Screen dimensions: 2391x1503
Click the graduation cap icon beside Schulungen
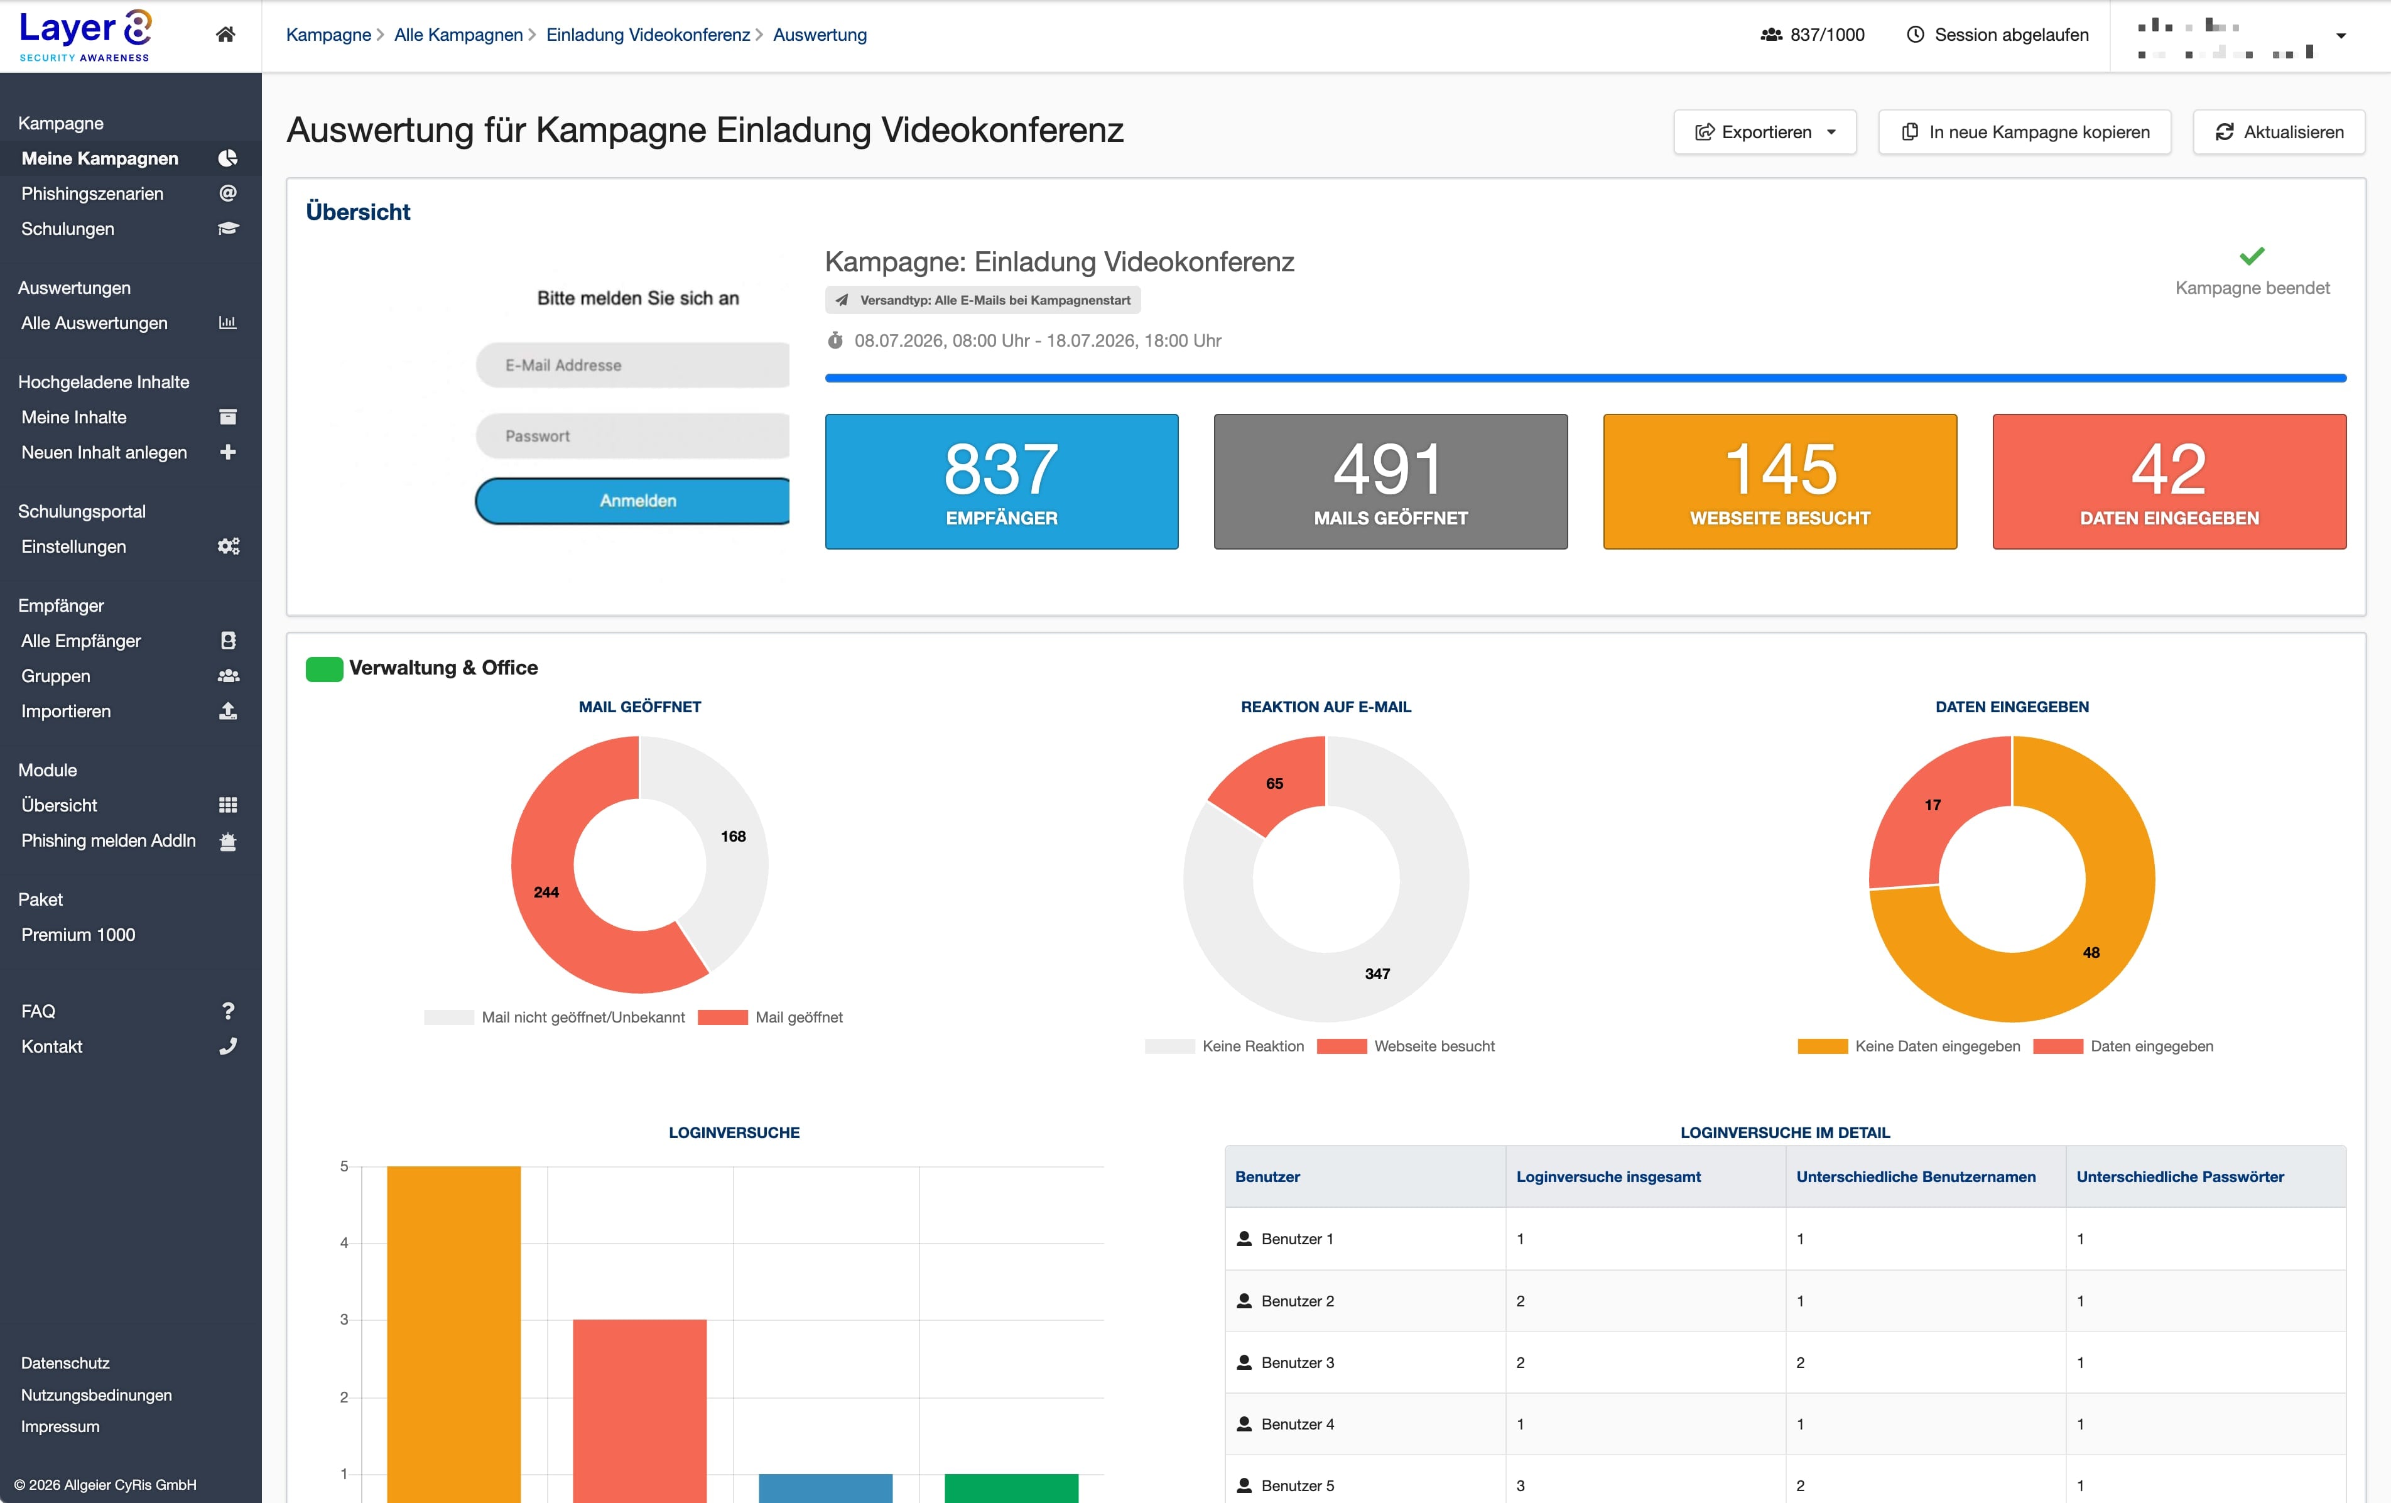pyautogui.click(x=227, y=229)
